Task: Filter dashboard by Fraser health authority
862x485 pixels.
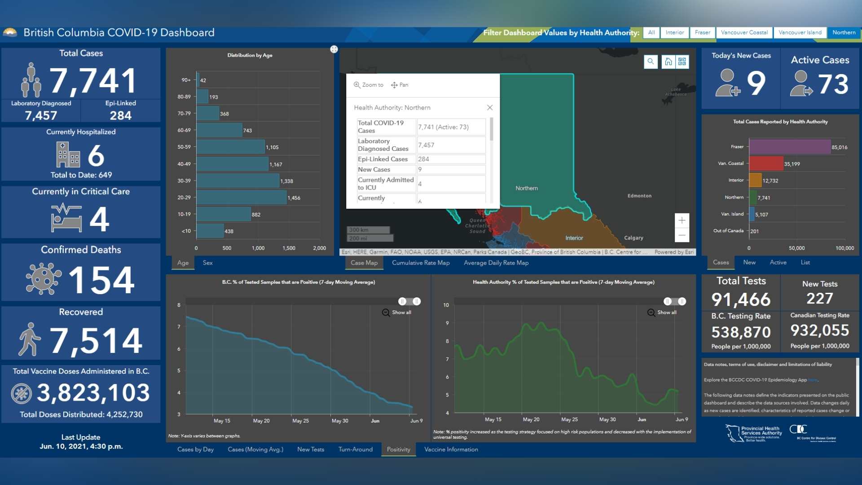Action: point(703,33)
